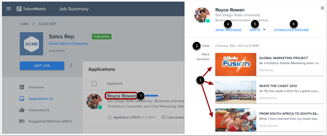
Task: Select the Applications (1) sidebar item
Action: coord(41,98)
